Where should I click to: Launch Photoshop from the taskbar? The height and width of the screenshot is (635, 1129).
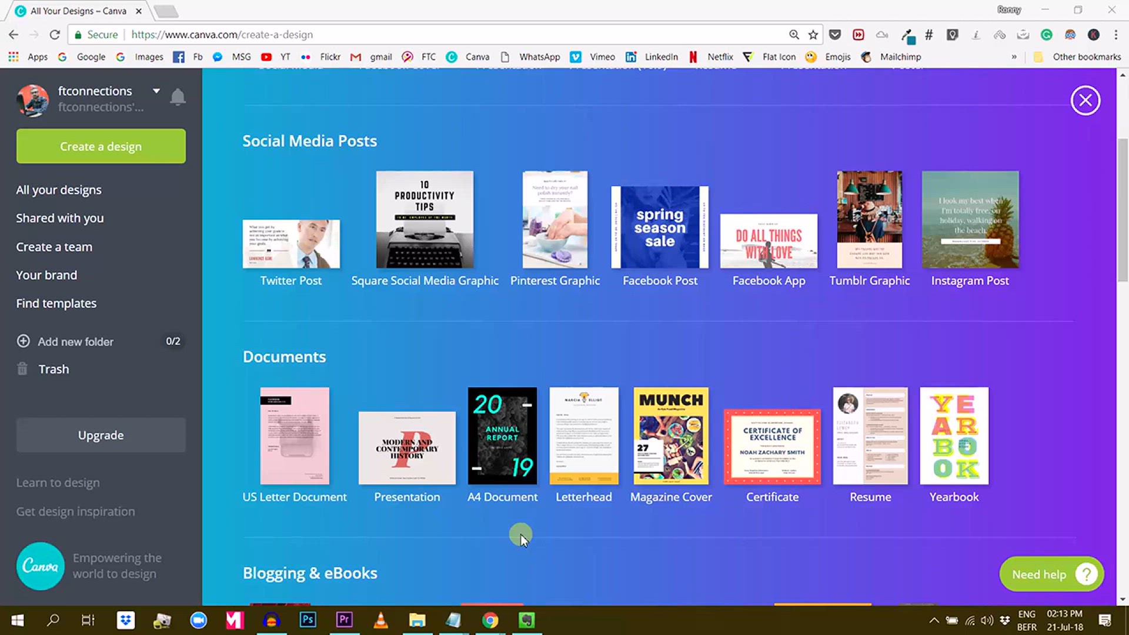pyautogui.click(x=308, y=620)
